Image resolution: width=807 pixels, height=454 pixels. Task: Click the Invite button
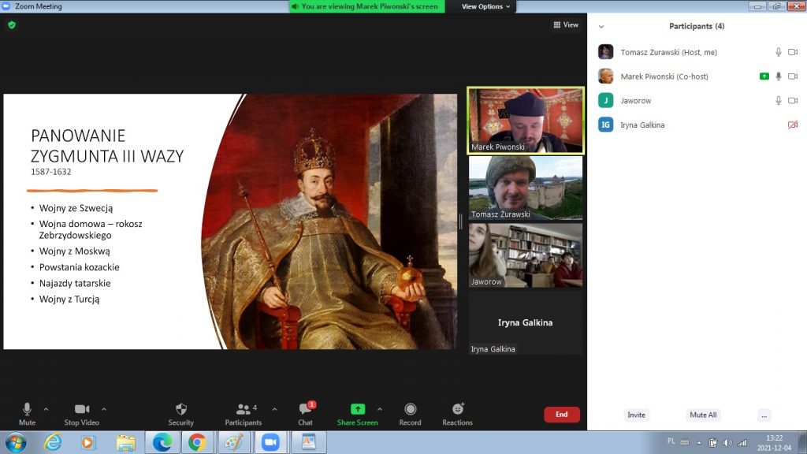(636, 415)
